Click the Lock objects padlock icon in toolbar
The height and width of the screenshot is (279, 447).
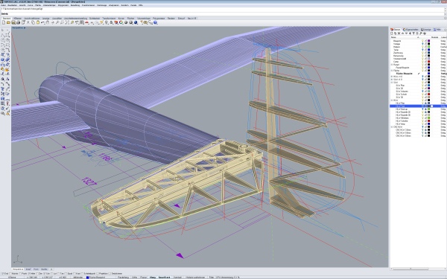(x=111, y=22)
